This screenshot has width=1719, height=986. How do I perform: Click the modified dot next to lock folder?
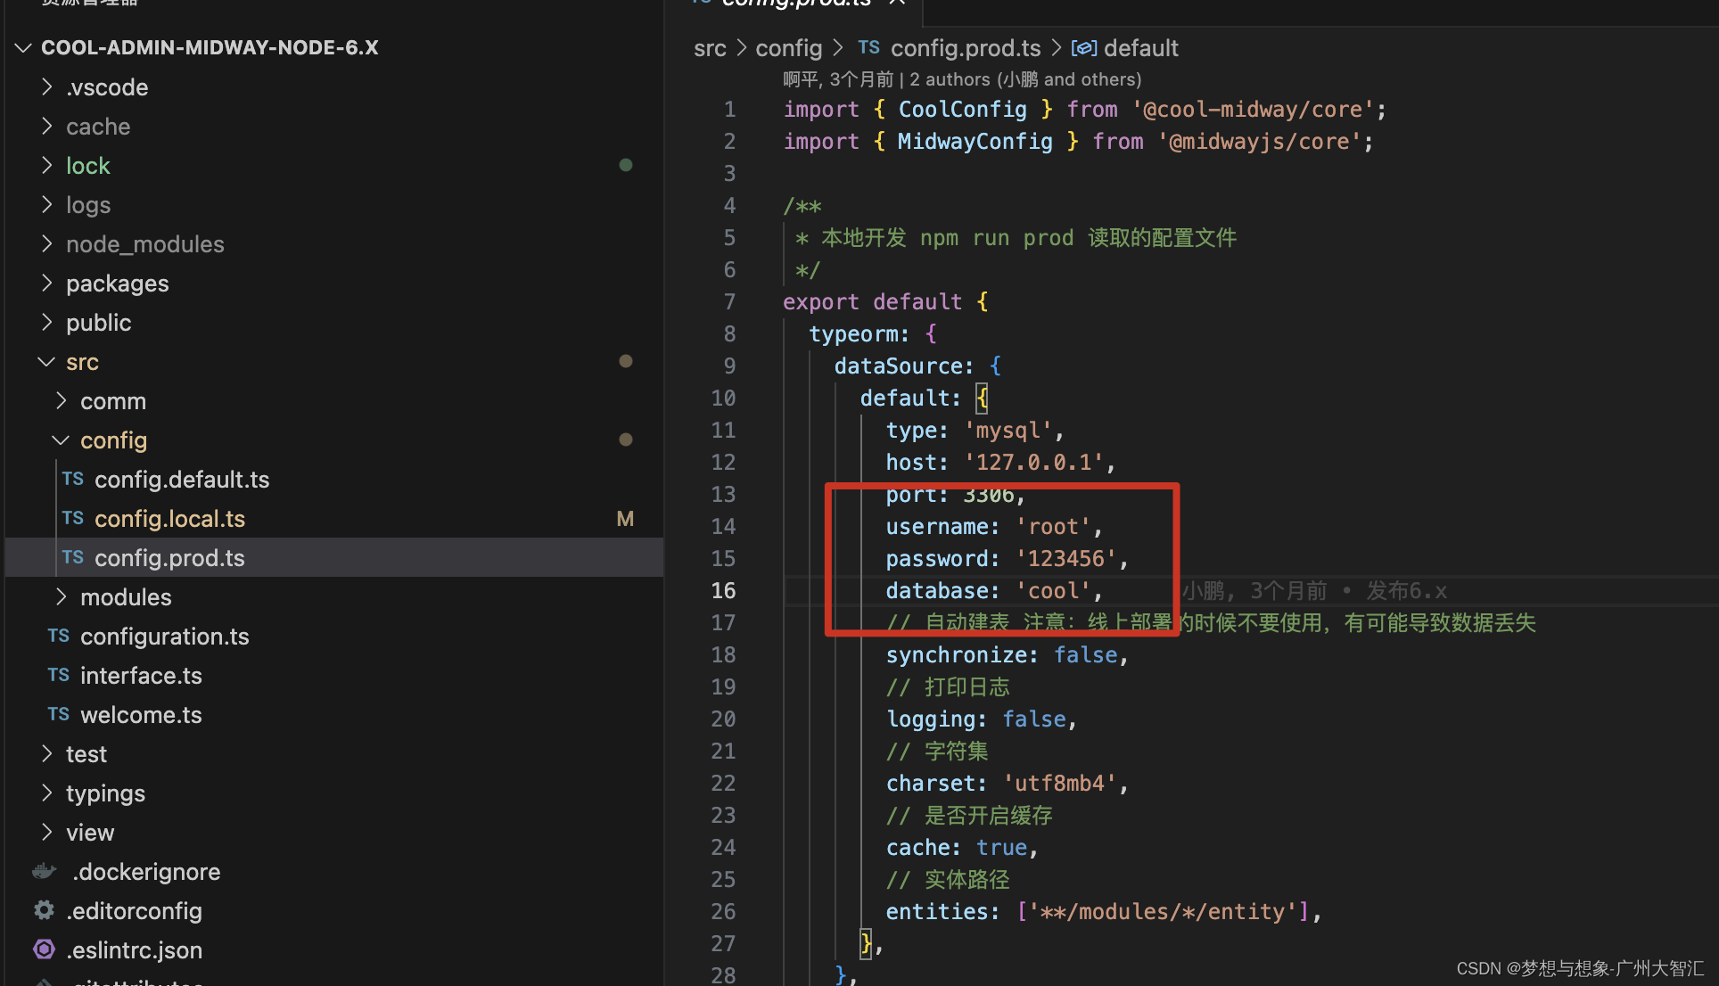coord(626,165)
